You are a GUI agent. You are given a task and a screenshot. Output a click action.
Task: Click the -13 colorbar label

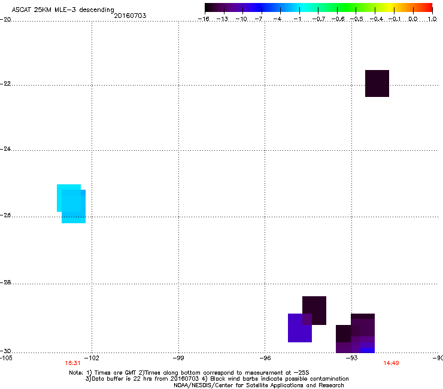point(222,19)
